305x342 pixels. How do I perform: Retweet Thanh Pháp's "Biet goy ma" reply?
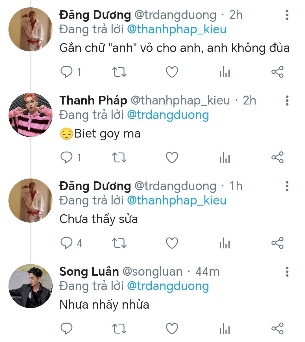pyautogui.click(x=119, y=158)
